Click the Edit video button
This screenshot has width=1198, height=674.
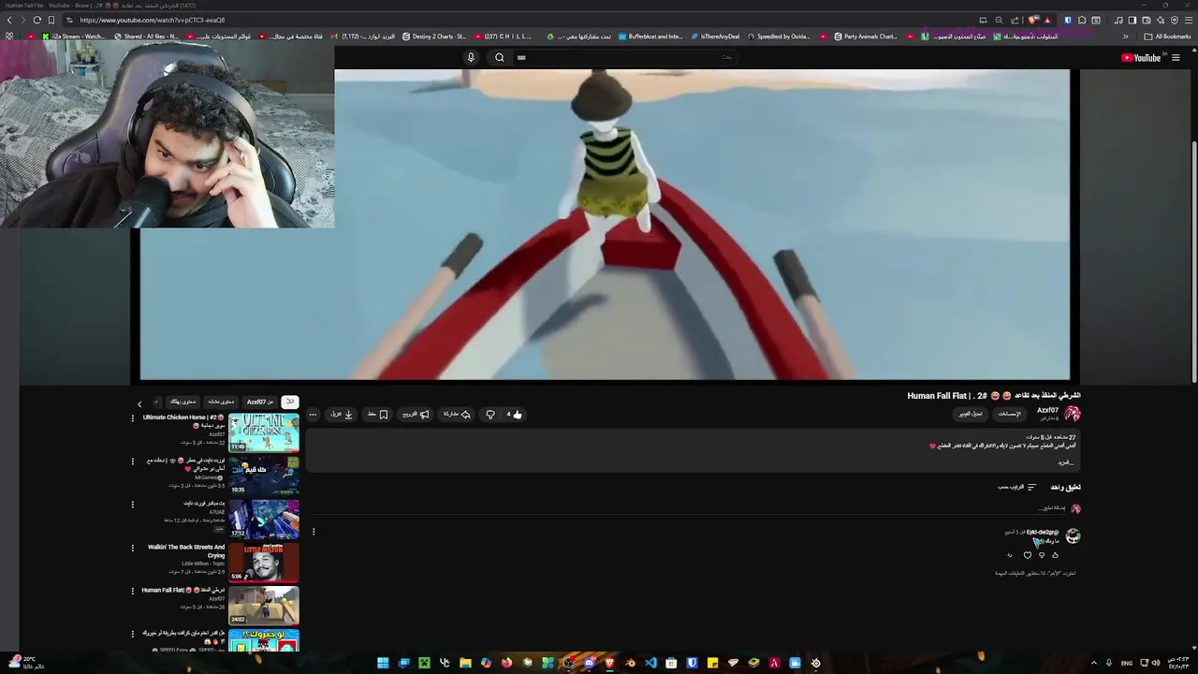[x=971, y=414]
